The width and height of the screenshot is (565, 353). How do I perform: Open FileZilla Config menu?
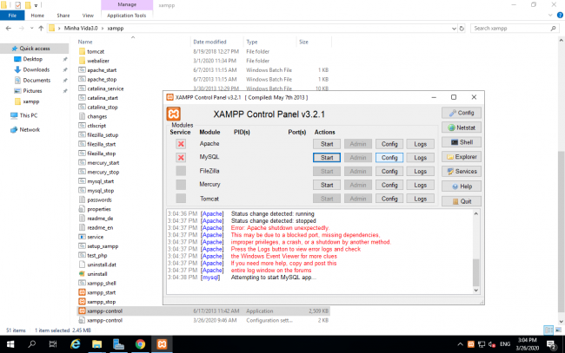pos(389,171)
